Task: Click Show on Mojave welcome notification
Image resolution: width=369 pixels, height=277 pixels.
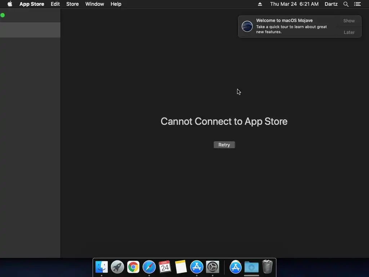Action: (x=349, y=21)
